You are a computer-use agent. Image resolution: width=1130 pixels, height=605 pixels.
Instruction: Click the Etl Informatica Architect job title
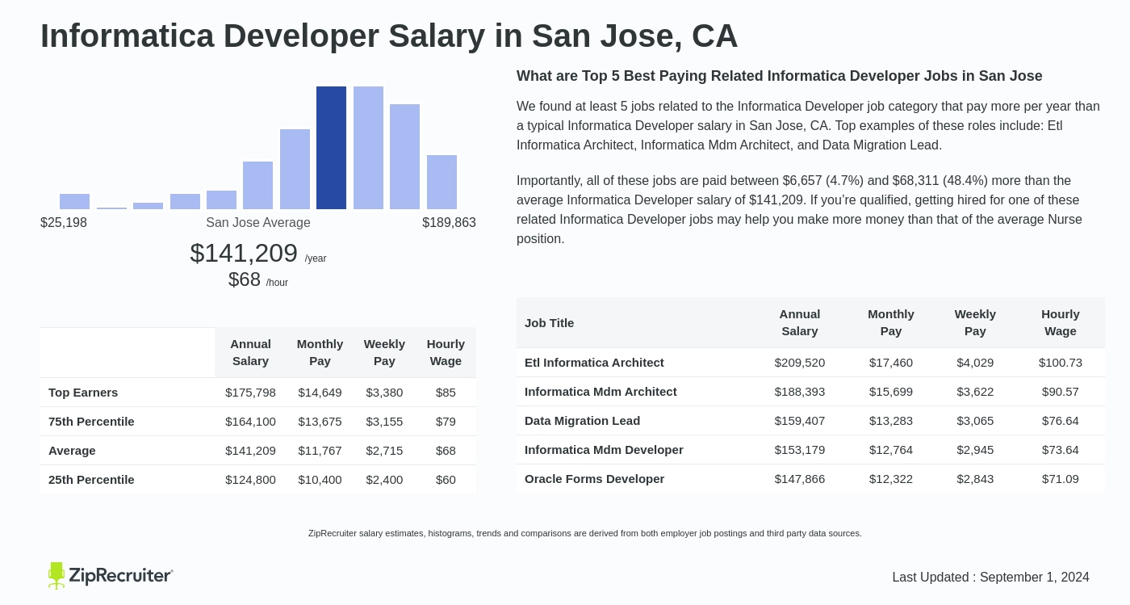pos(594,362)
